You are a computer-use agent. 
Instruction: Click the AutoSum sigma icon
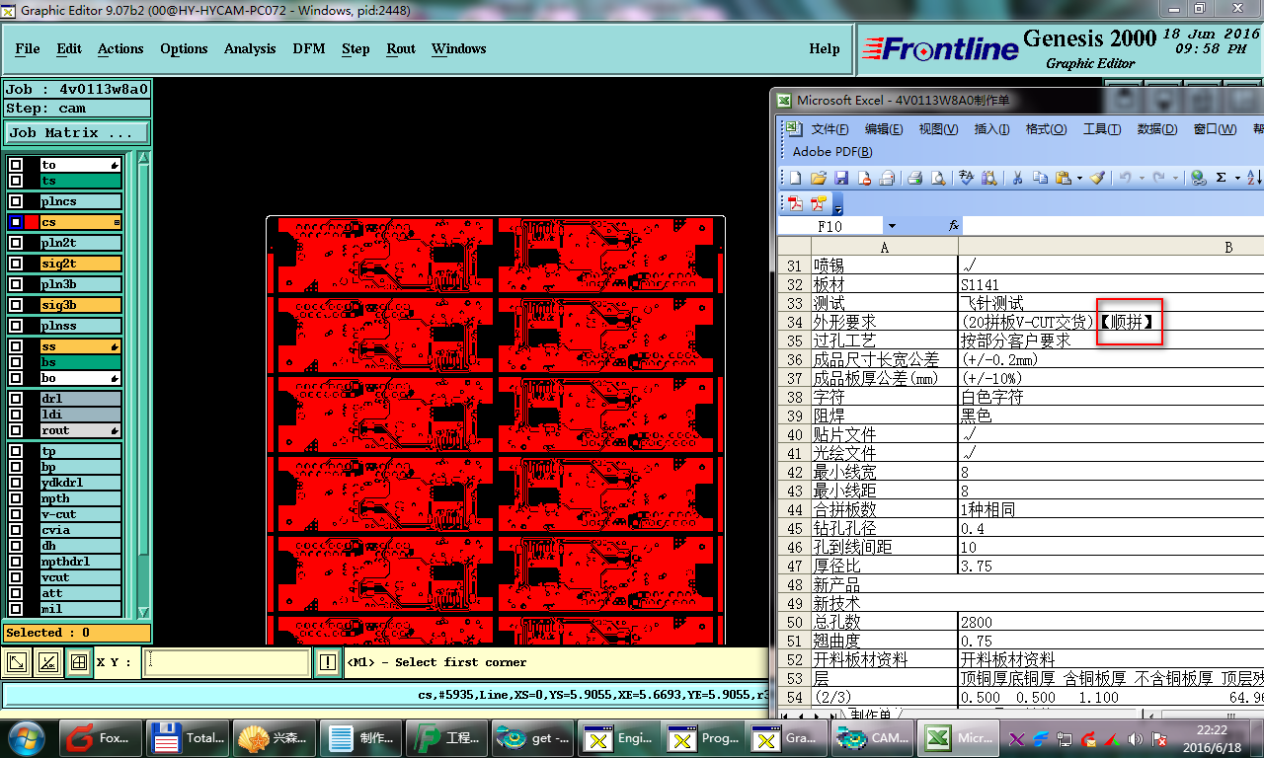[x=1222, y=178]
